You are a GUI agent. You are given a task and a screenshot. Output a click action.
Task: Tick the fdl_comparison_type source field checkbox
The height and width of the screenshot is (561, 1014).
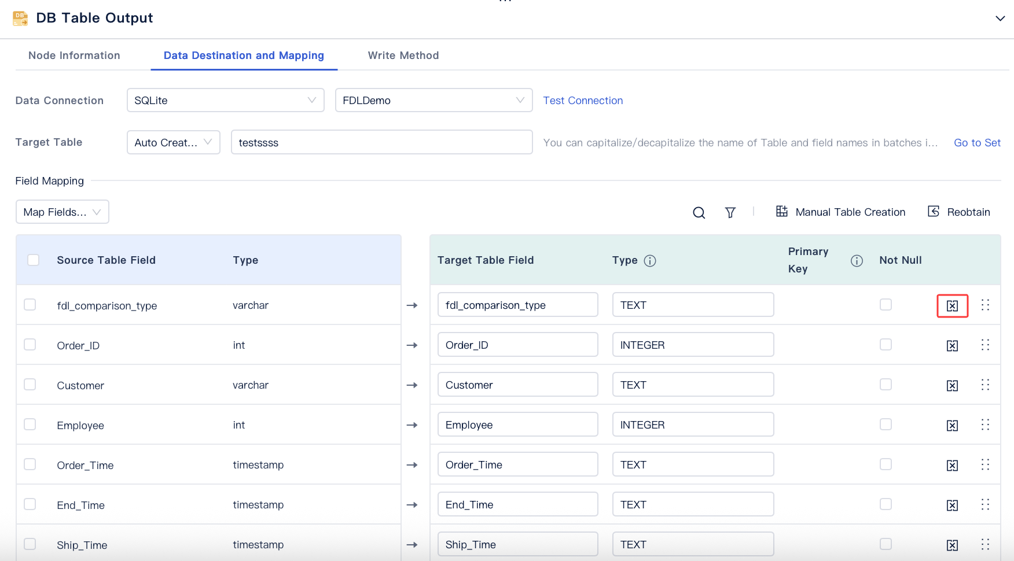[x=30, y=304]
